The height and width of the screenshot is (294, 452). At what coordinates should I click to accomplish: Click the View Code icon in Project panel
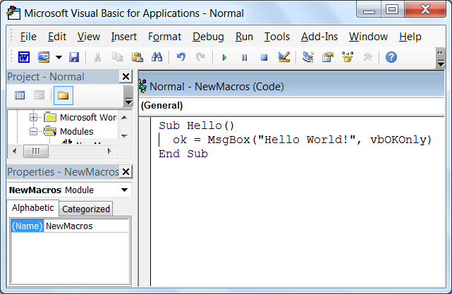[20, 95]
